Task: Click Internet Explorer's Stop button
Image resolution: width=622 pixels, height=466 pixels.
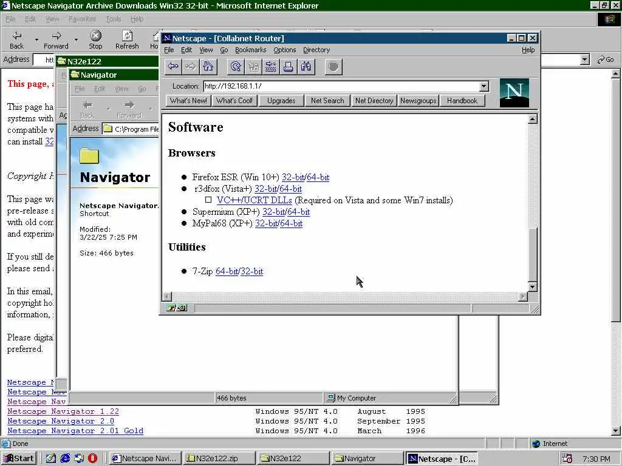Action: click(95, 40)
